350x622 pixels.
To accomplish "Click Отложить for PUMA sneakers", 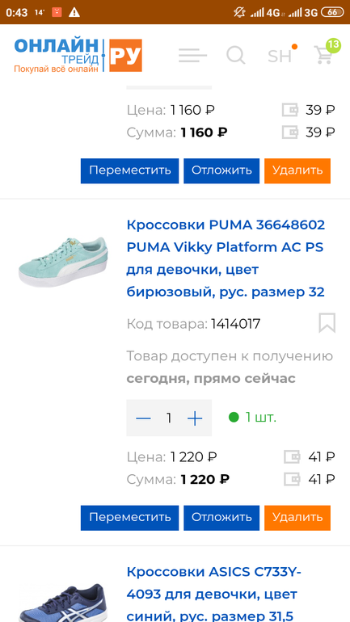I will click(221, 518).
